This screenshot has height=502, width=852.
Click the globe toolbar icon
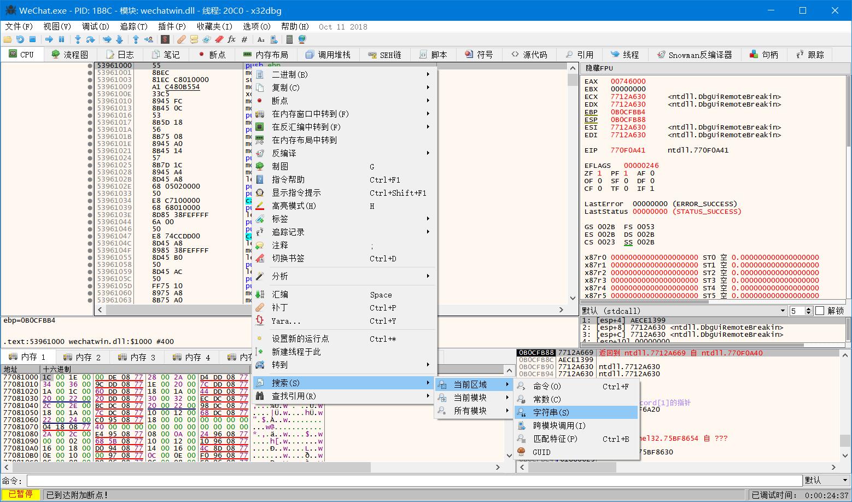302,39
